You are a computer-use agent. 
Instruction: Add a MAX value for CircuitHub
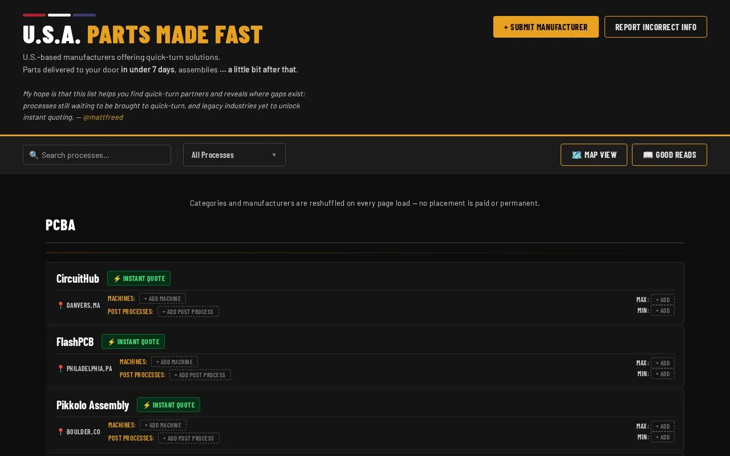(663, 300)
